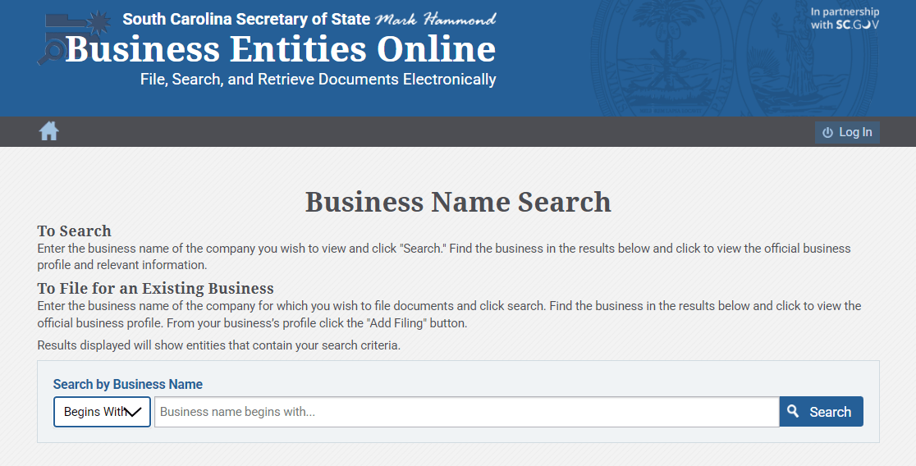The height and width of the screenshot is (466, 916).
Task: Click the Search by Business Name label
Action: click(128, 384)
